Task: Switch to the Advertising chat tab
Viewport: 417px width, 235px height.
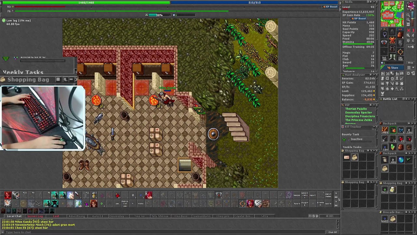Action: click(77, 216)
